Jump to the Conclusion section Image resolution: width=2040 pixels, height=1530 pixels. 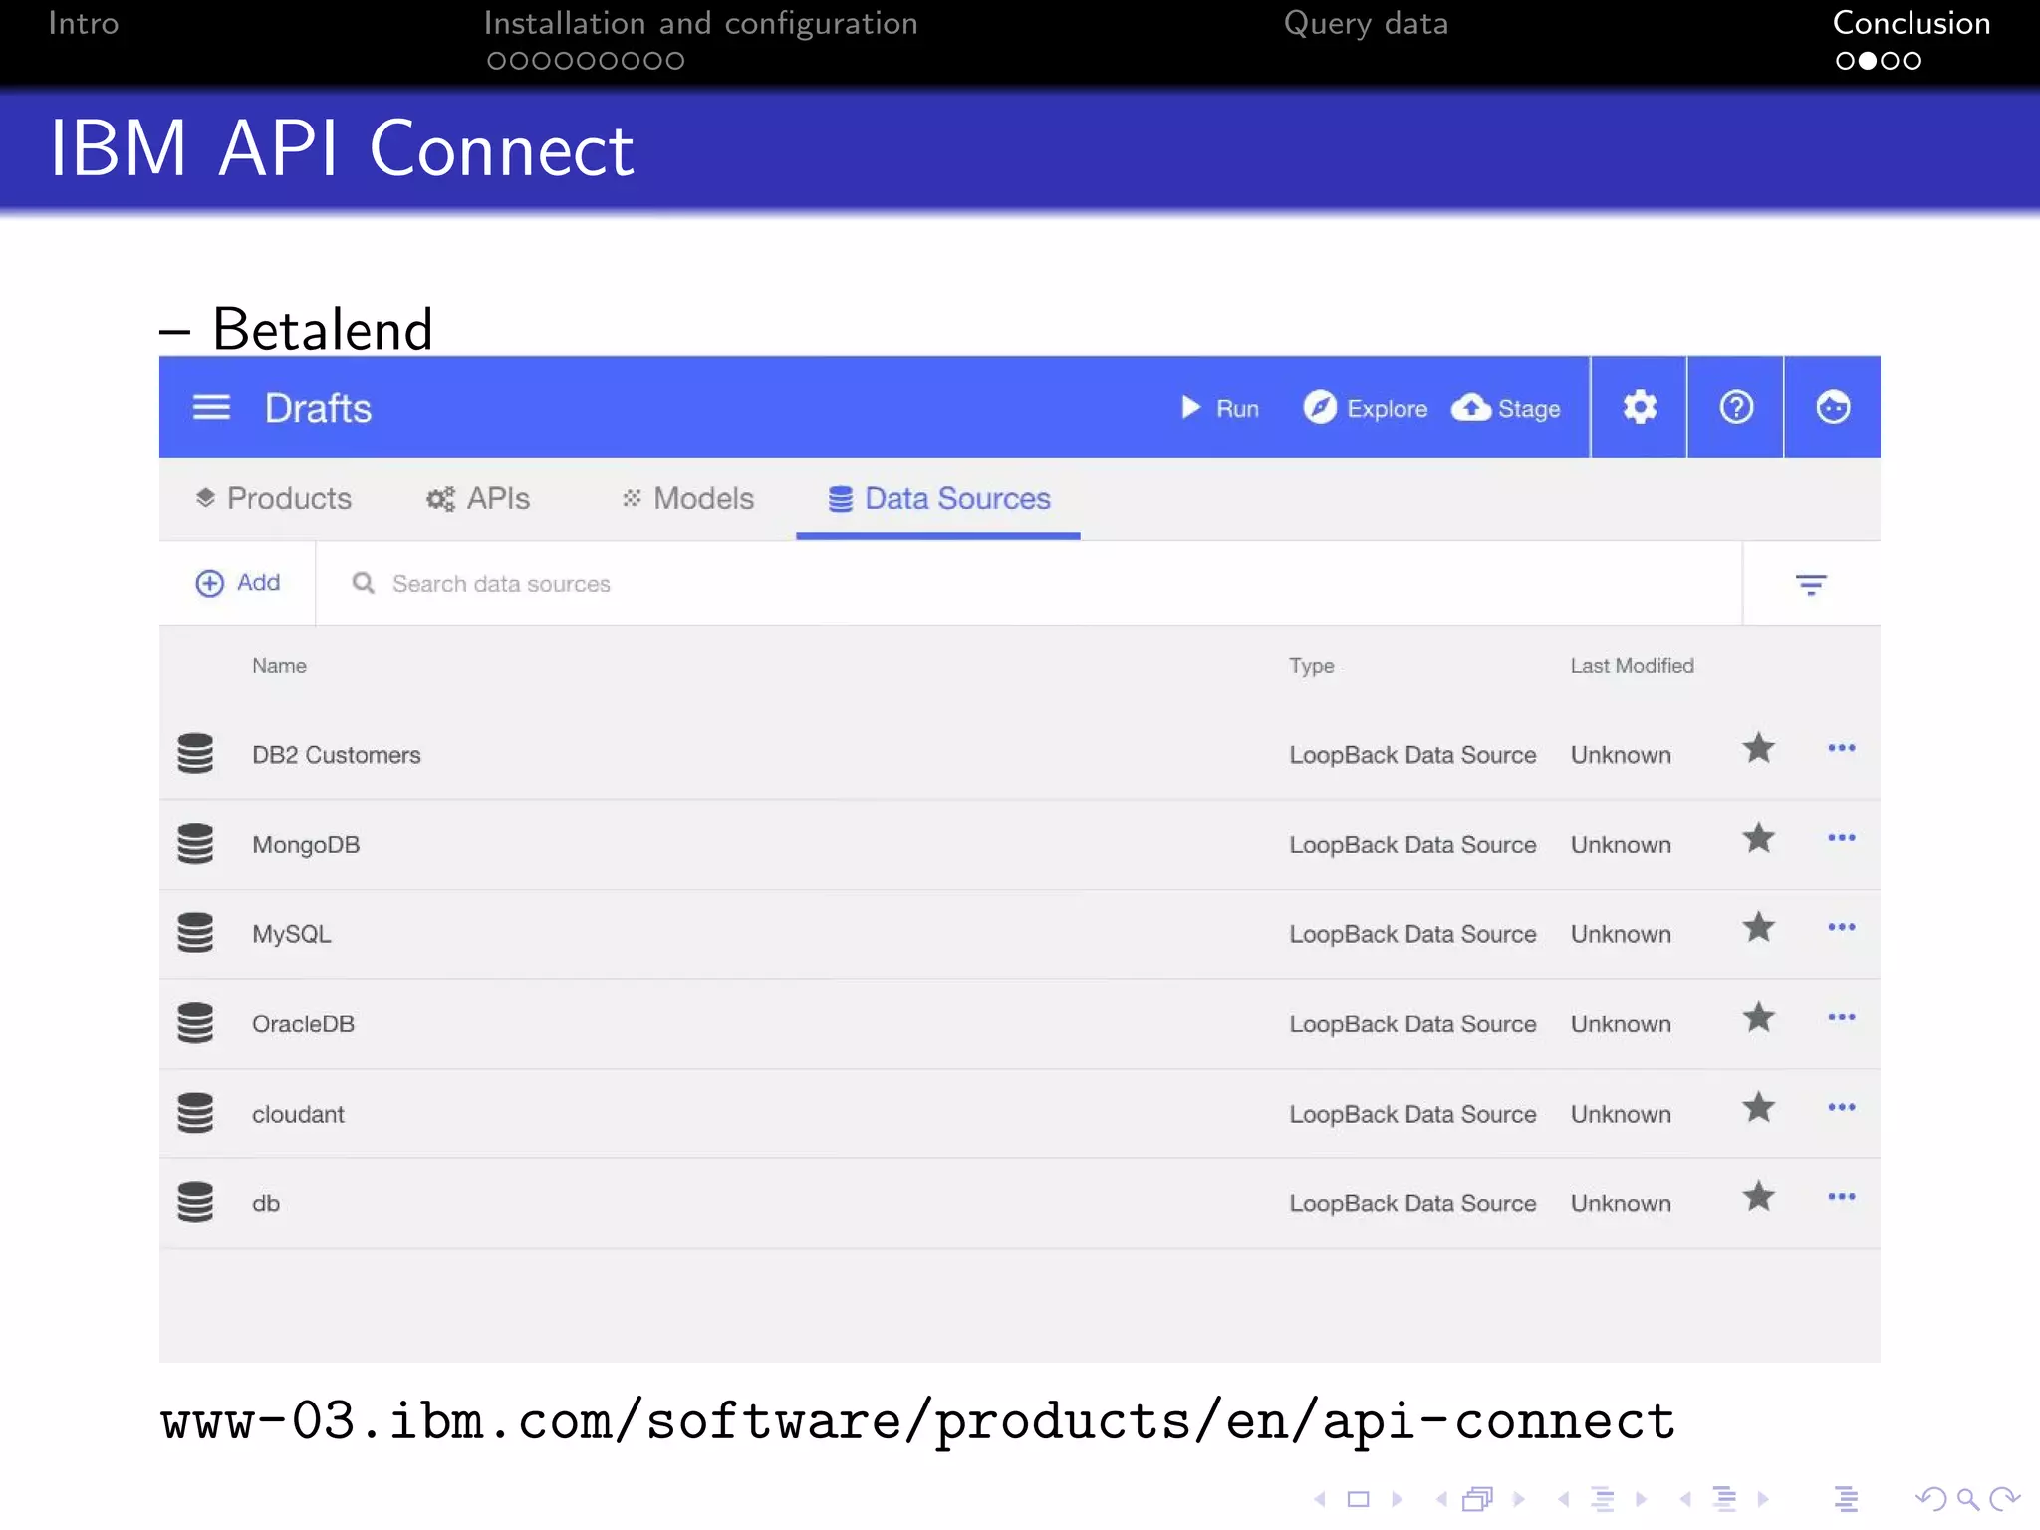click(x=1912, y=23)
